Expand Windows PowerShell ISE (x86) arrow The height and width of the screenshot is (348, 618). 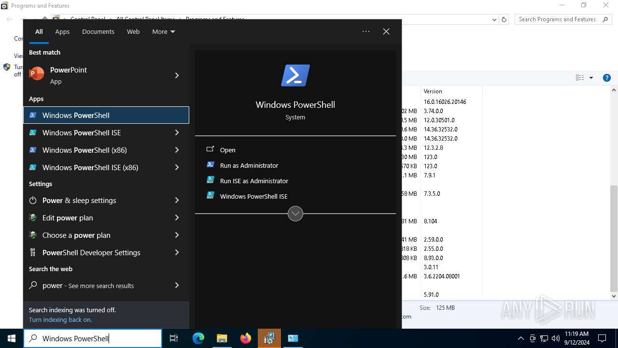click(177, 167)
